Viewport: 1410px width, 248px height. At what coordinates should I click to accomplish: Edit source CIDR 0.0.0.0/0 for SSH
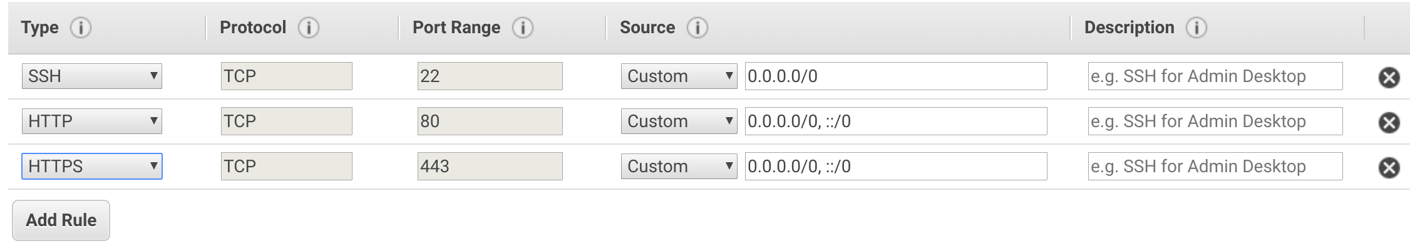[x=896, y=76]
